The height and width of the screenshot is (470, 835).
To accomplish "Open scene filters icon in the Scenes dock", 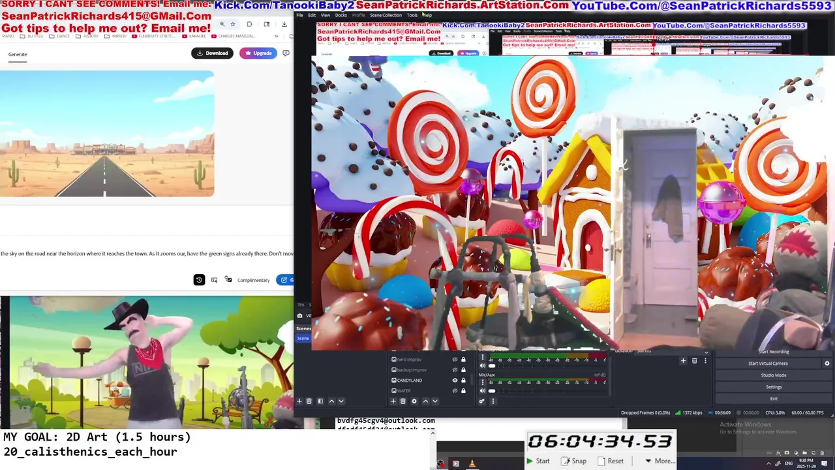I will 320,401.
